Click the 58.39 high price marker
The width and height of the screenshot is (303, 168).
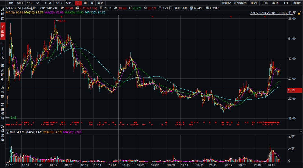[62, 21]
